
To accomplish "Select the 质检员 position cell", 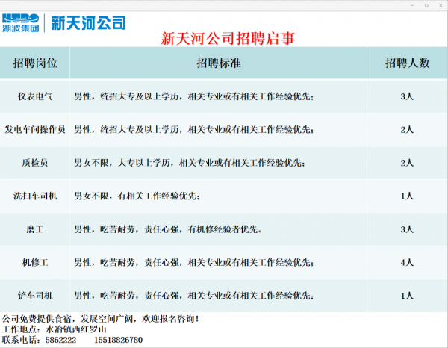I will point(35,163).
